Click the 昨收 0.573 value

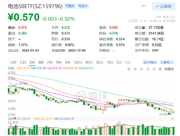coord(66,33)
